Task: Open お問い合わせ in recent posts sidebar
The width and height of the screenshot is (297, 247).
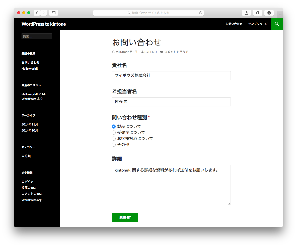Action: 31,62
